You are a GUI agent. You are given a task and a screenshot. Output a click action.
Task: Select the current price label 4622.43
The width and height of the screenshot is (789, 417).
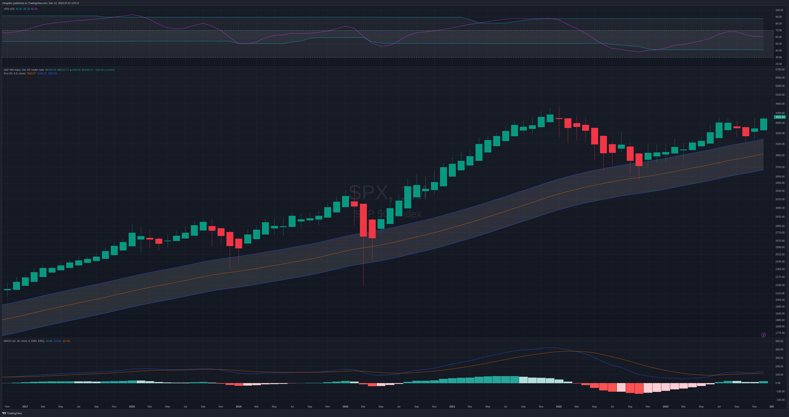[x=780, y=117]
